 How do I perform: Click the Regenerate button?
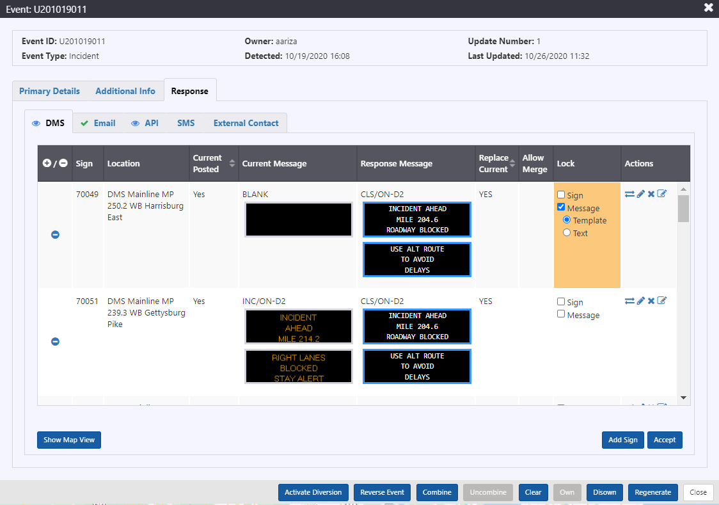tap(652, 492)
